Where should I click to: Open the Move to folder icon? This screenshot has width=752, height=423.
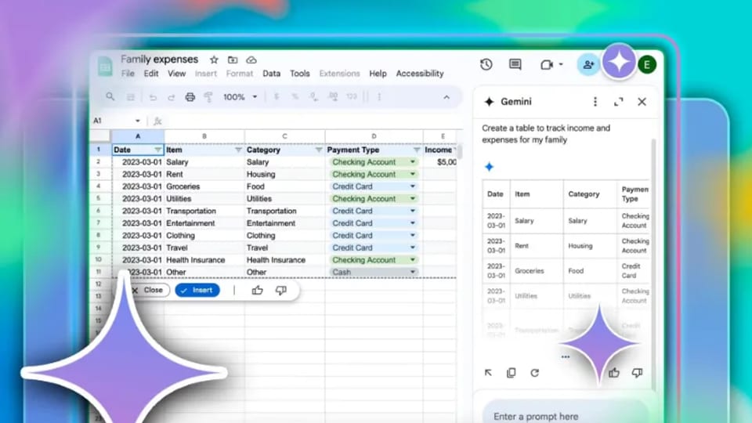click(x=233, y=60)
